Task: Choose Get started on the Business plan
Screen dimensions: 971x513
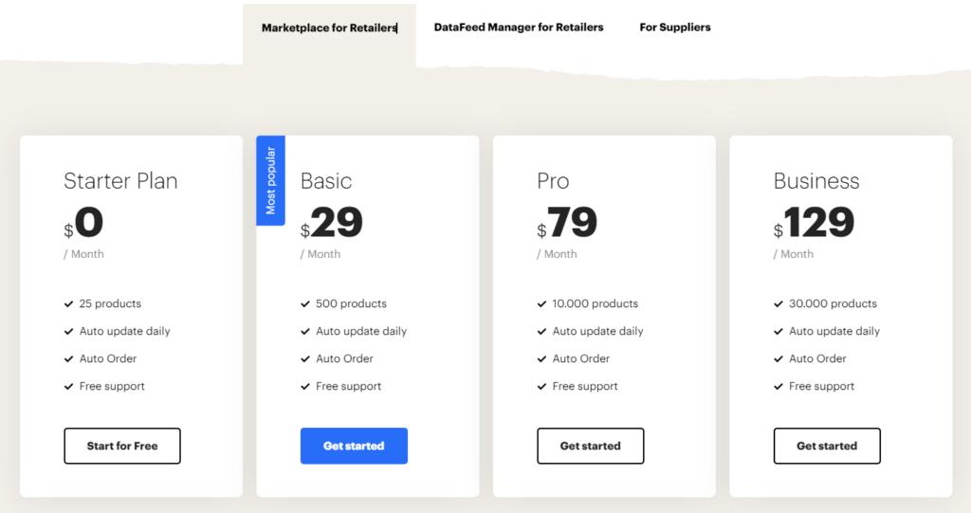Action: click(x=827, y=446)
